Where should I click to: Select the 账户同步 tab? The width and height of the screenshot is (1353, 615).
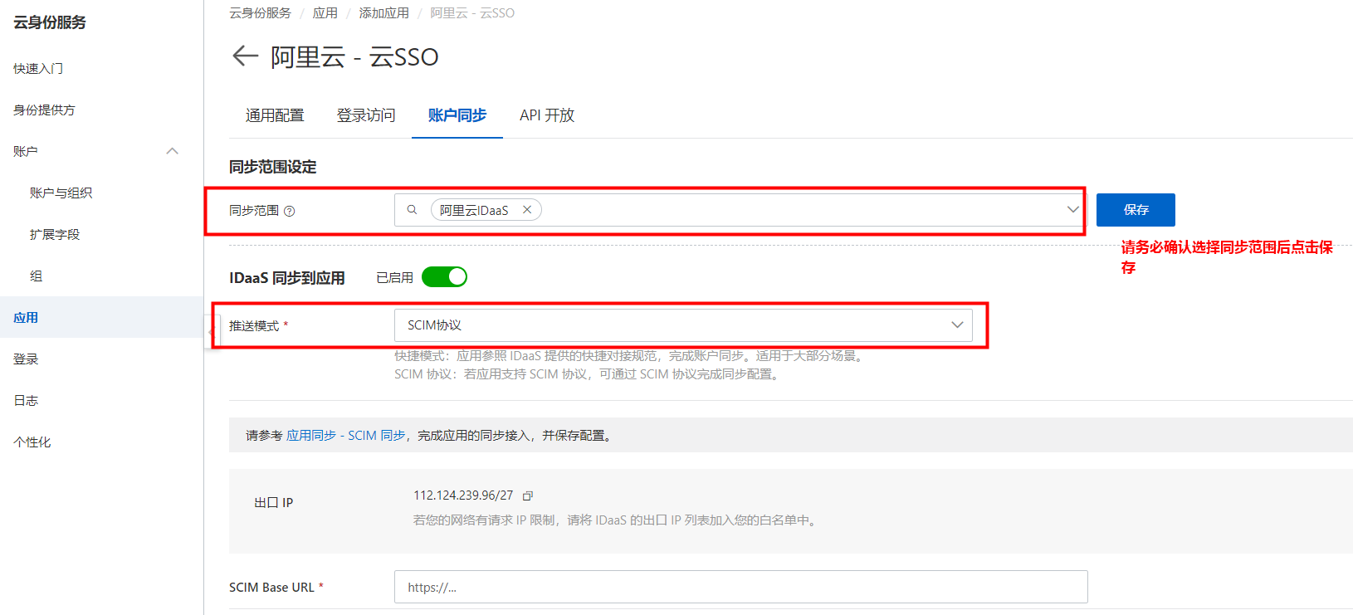[x=457, y=115]
